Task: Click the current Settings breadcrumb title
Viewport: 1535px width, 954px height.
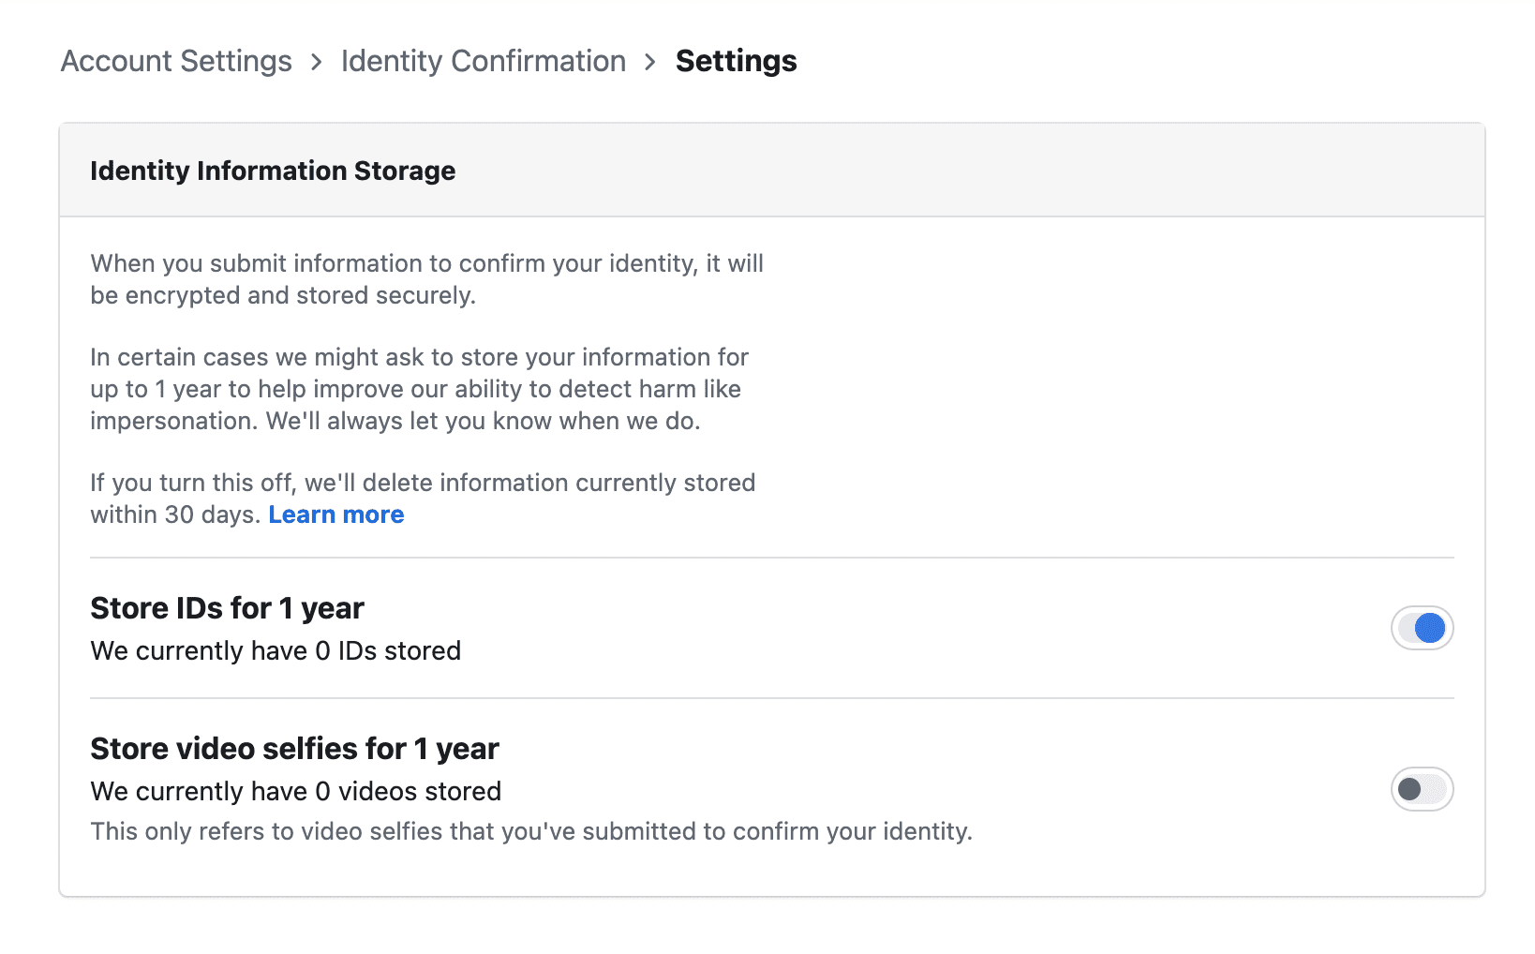Action: tap(736, 61)
